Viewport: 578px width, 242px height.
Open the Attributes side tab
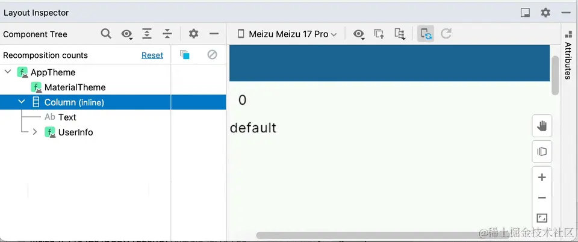568,55
